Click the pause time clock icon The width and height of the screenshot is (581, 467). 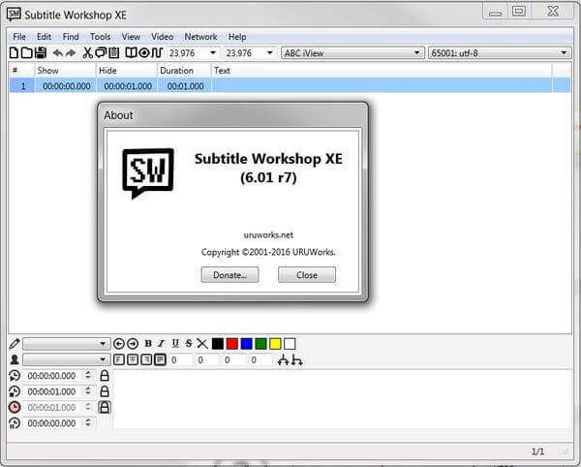15,423
